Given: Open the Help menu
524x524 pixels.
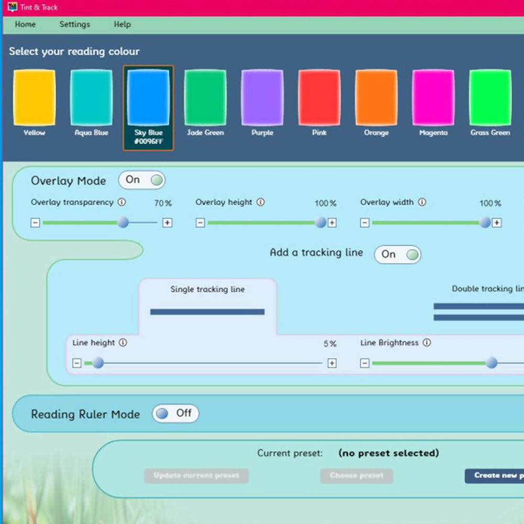Looking at the screenshot, I should (x=122, y=24).
